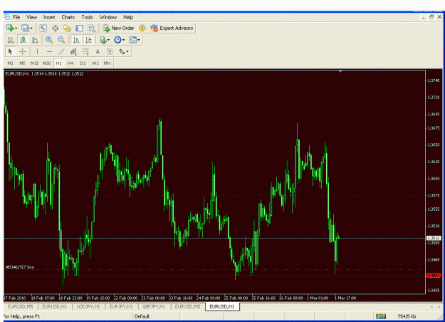Open the Tools menu

[87, 17]
